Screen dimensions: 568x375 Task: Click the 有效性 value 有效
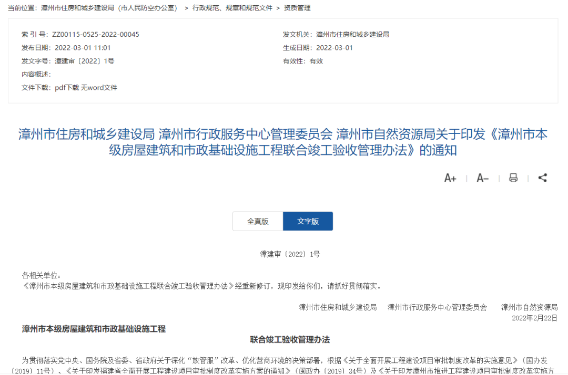[316, 61]
